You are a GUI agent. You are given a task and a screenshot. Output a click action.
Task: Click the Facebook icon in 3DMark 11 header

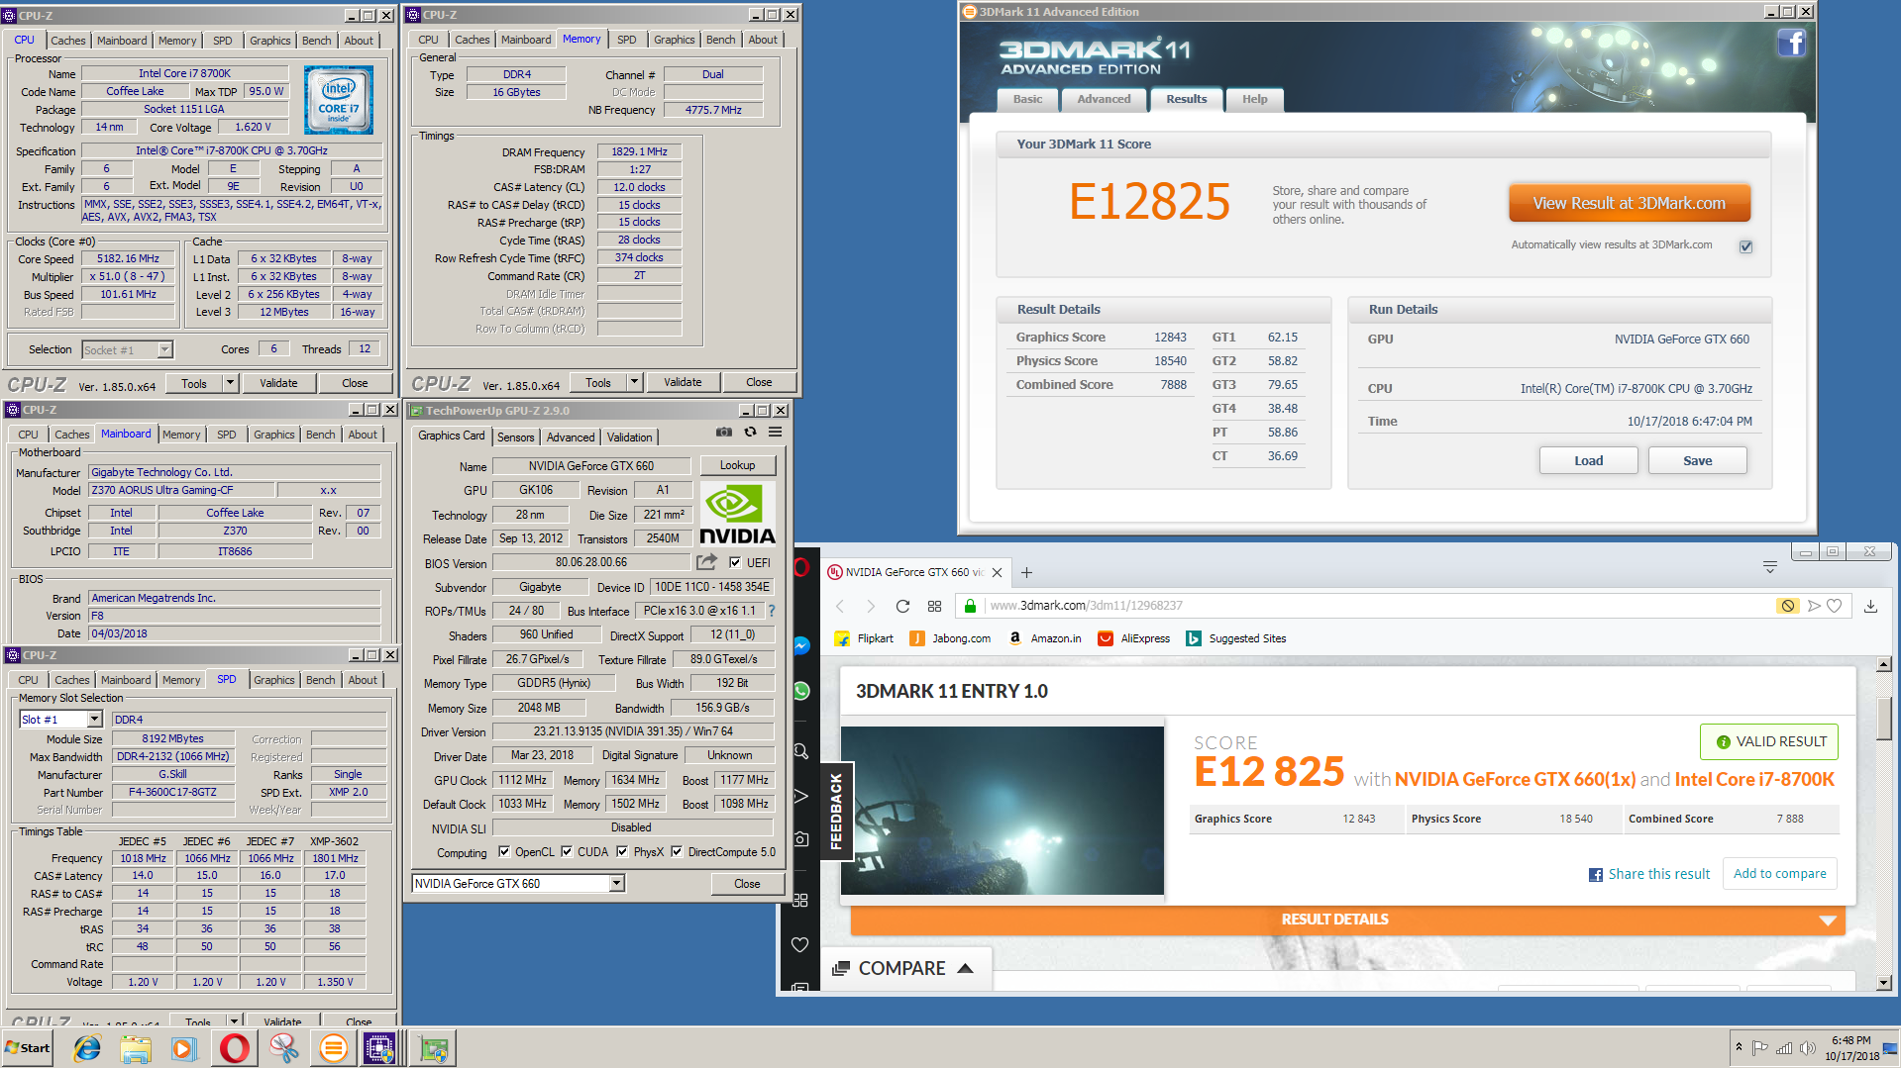(1791, 43)
